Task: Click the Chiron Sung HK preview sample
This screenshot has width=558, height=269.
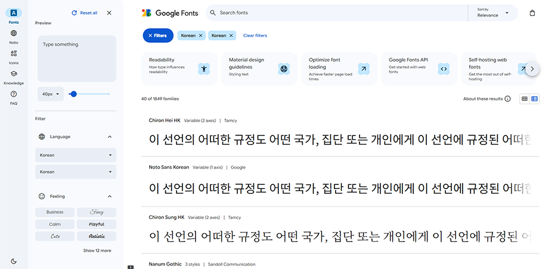Action: 340,236
